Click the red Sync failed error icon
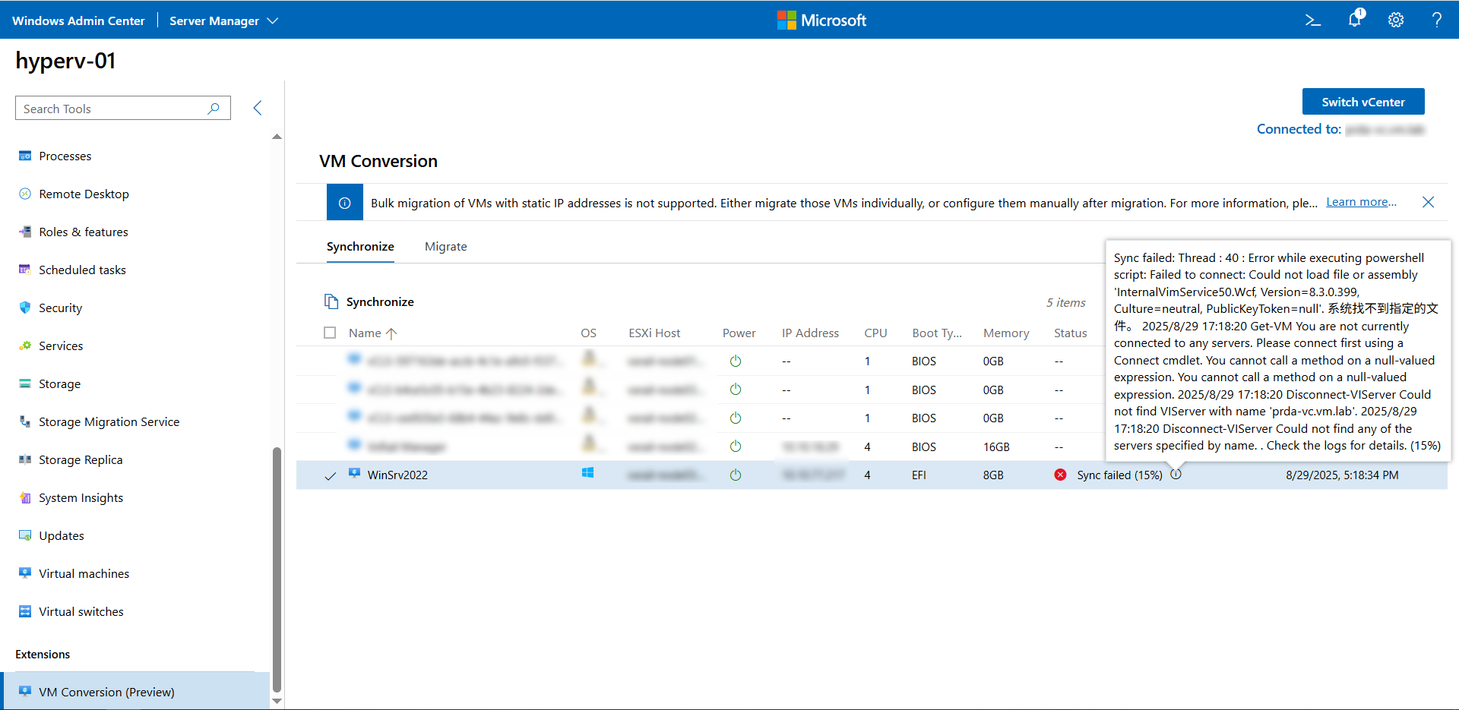Screen dimensions: 1459x710 [1060, 475]
